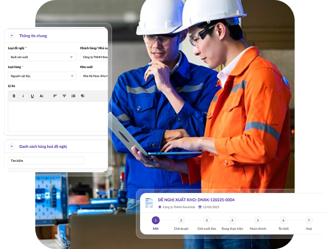
Task: Select step 3 Chờ xuất kho
Action: (206, 220)
